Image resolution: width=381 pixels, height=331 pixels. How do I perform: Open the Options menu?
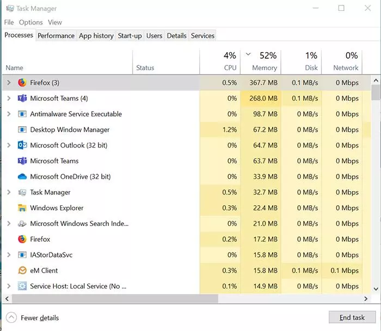(31, 22)
